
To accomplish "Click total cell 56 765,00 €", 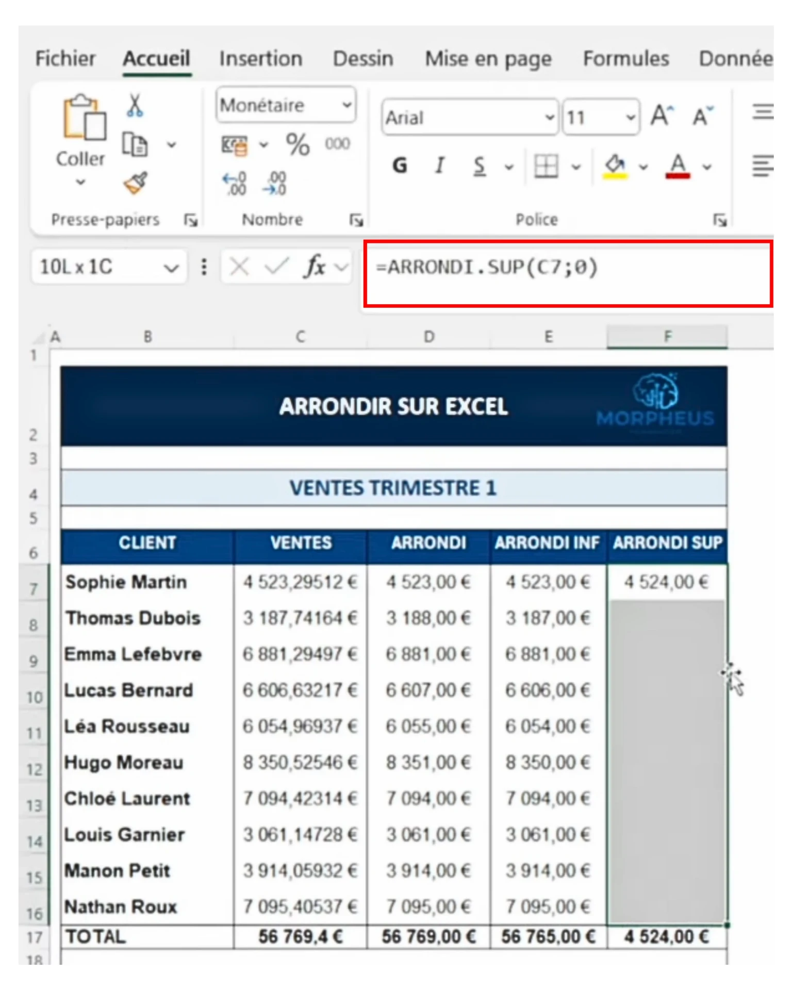I will (x=549, y=936).
